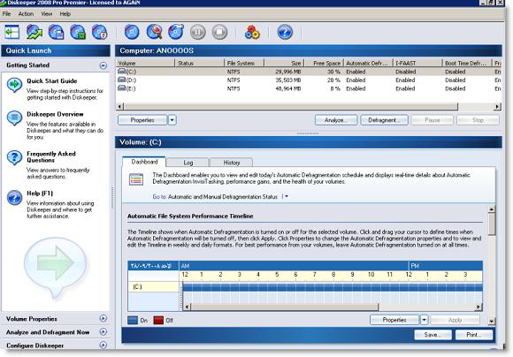513x357 pixels.
Task: Click the Quick Start Guide arrow icon
Action: pyautogui.click(x=14, y=85)
